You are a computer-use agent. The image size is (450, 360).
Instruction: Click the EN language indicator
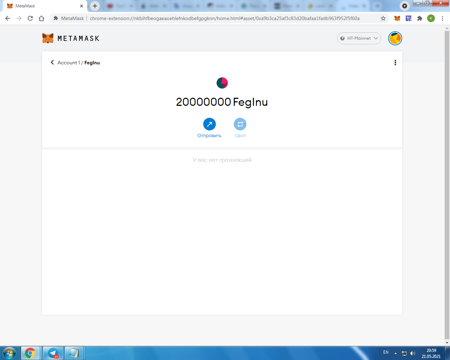point(386,352)
